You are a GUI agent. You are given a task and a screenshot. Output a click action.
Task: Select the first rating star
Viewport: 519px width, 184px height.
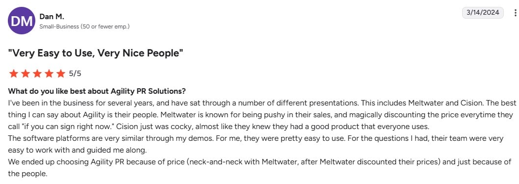14,74
